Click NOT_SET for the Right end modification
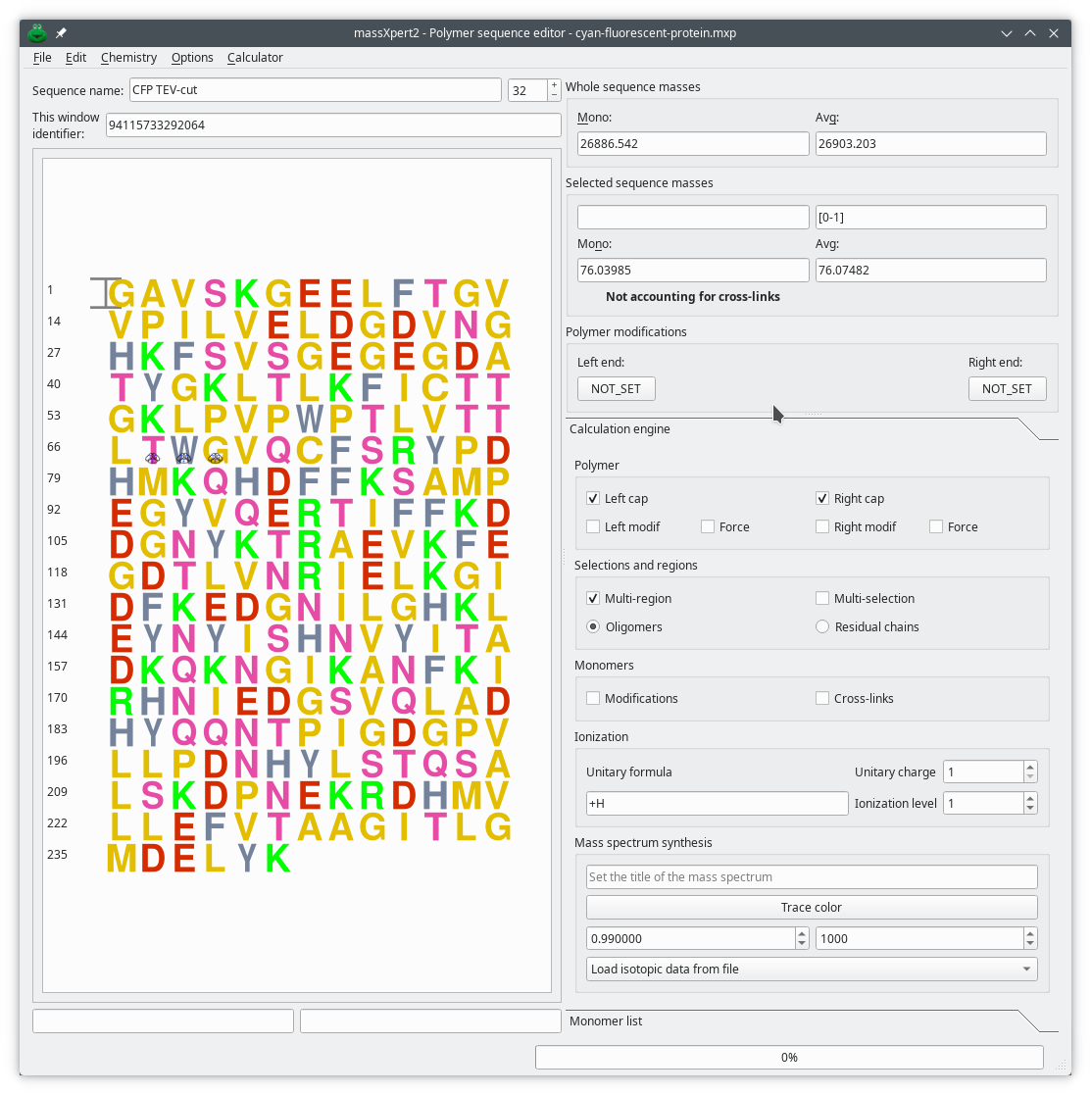This screenshot has height=1095, width=1091. [x=1007, y=388]
